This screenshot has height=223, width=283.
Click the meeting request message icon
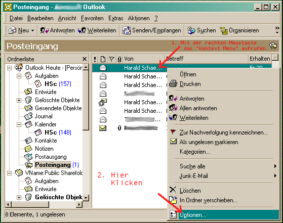103,102
